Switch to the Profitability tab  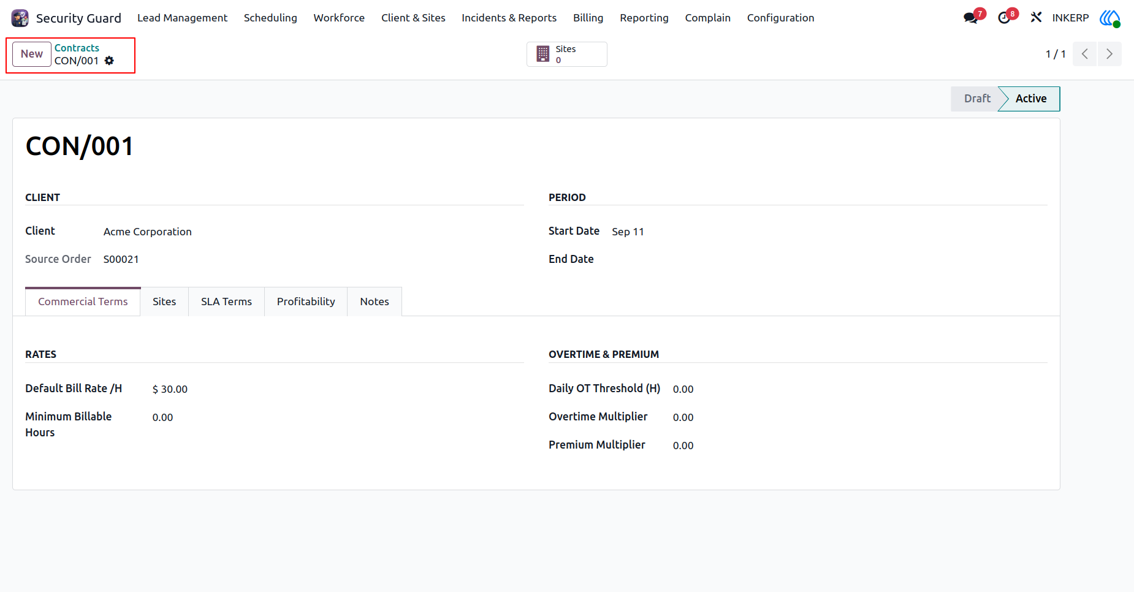[306, 302]
